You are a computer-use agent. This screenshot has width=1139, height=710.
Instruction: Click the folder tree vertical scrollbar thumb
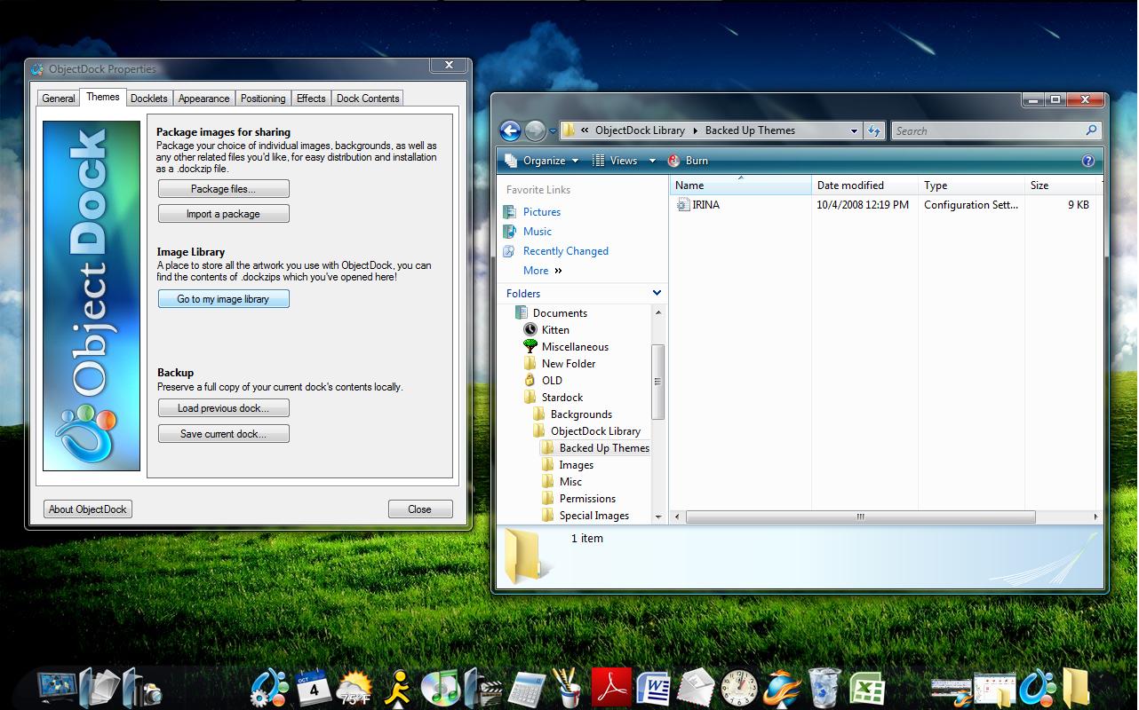(657, 382)
